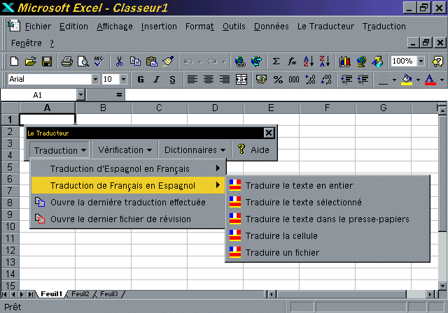
Task: Select the Format Painter brush icon
Action: pos(168,61)
